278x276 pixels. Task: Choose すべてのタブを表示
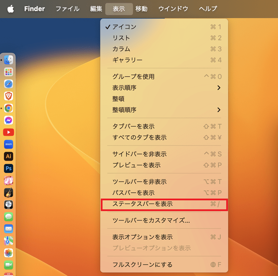point(164,137)
